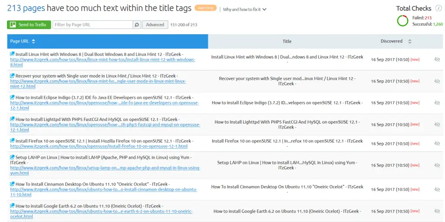
Task: Open install-linux-mint-12-with-windows-8.html URL
Action: pos(103,62)
